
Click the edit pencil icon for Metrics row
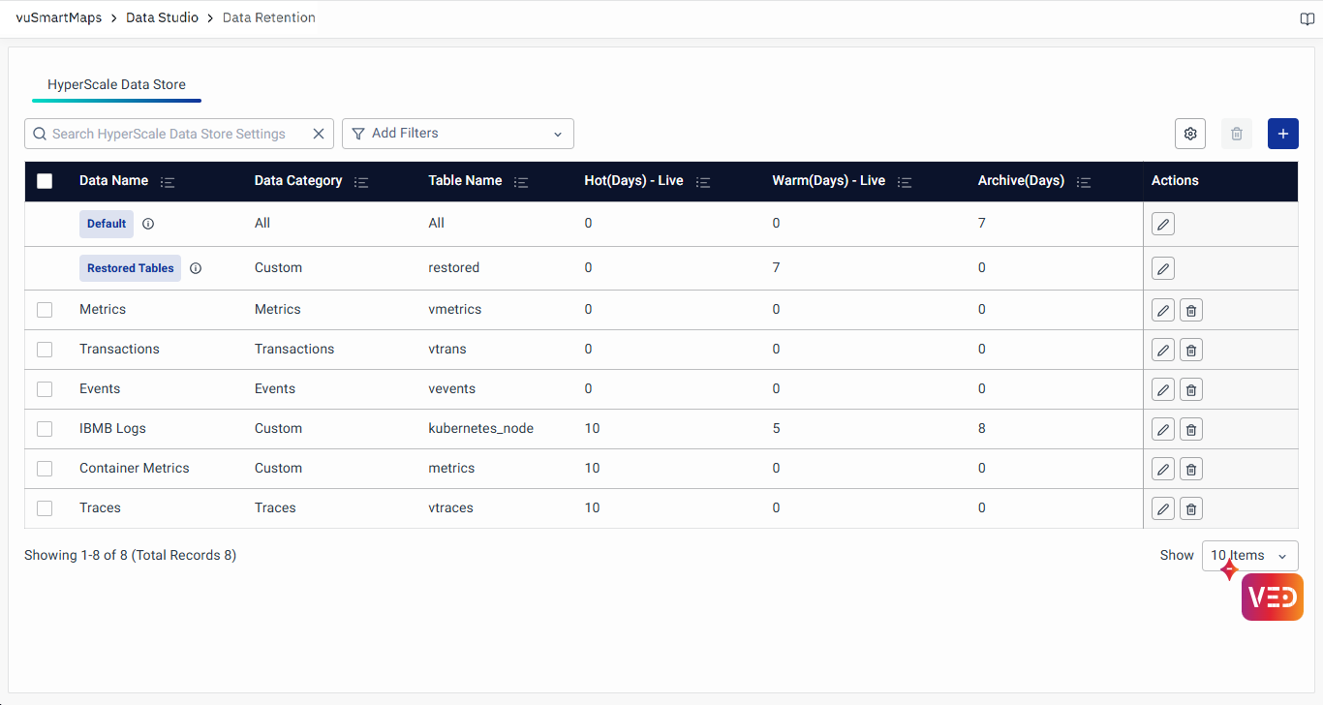(1163, 310)
